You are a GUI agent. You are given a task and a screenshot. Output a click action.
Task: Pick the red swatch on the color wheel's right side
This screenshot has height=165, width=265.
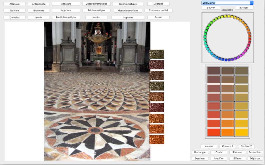point(250,39)
